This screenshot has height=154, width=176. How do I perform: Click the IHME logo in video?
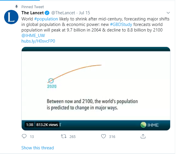point(149,125)
